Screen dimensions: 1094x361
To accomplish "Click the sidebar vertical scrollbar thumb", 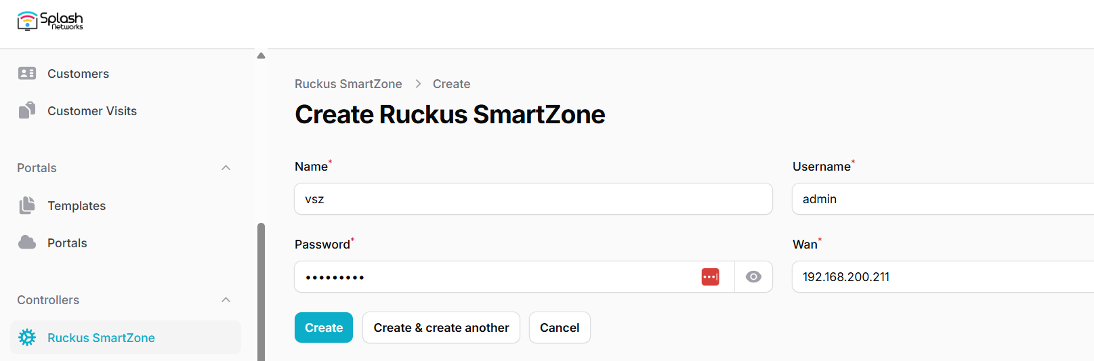I will pyautogui.click(x=261, y=292).
